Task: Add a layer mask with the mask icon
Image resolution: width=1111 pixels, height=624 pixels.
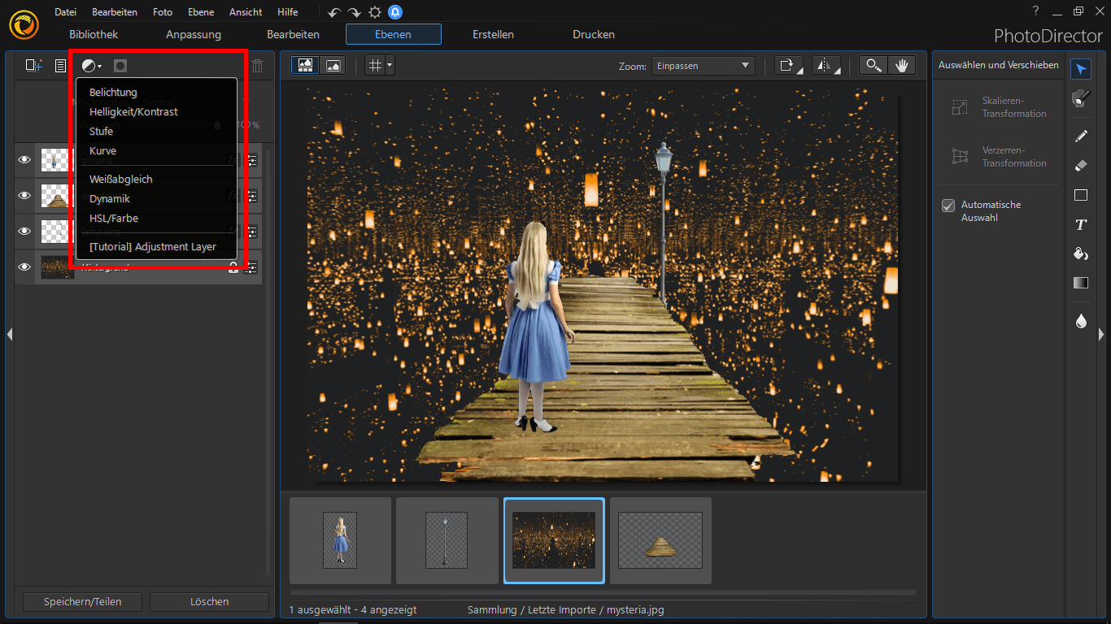Action: click(120, 66)
